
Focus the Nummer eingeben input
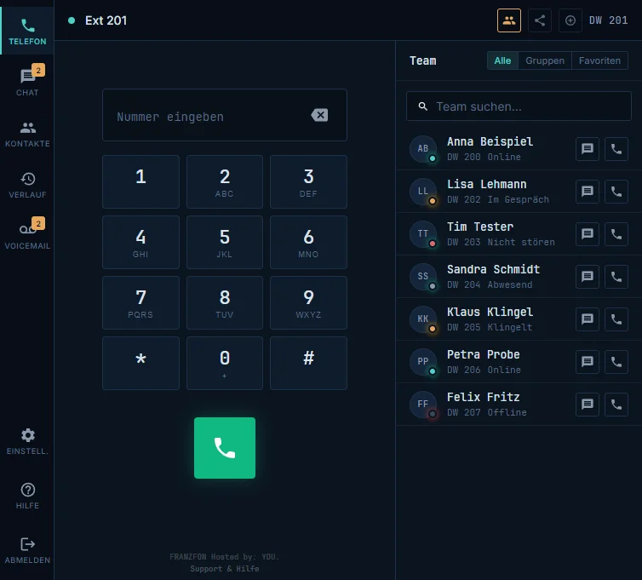tap(225, 115)
